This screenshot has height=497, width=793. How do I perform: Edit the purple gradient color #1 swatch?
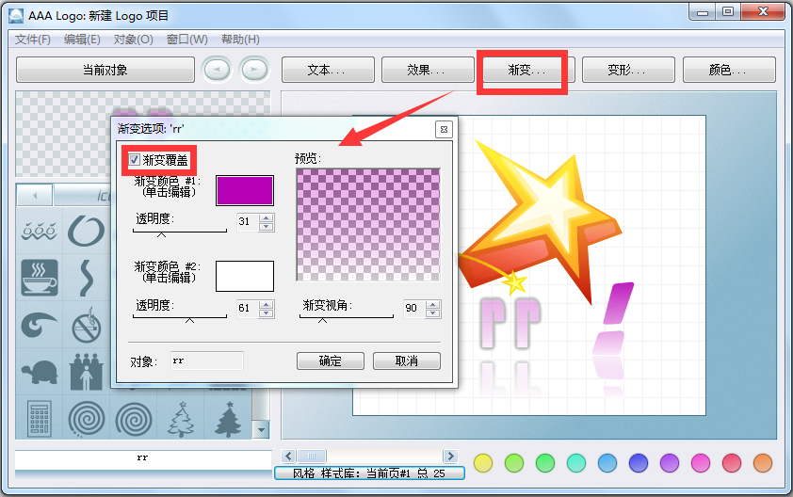point(245,190)
